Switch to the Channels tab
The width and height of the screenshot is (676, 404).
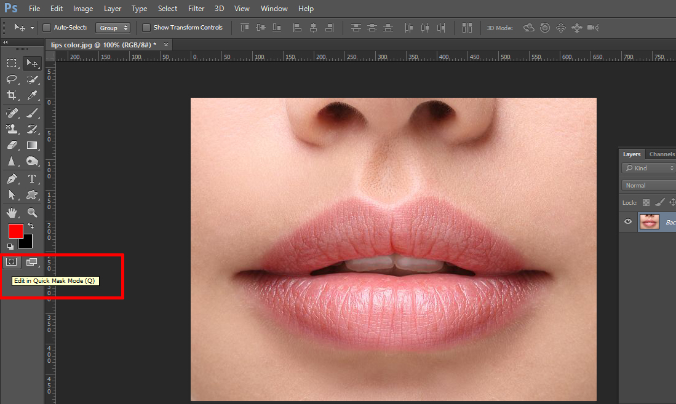[x=661, y=154]
